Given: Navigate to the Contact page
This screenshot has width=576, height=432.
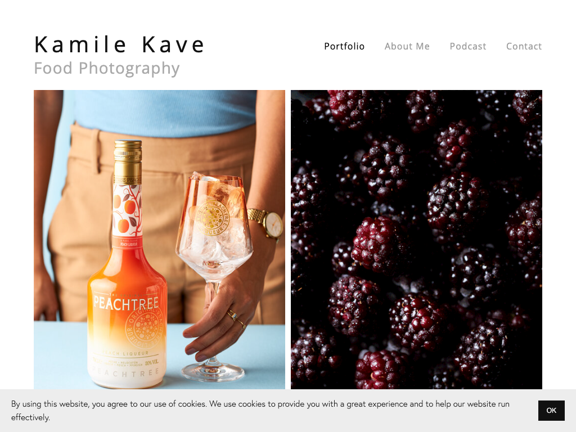Looking at the screenshot, I should pos(524,46).
